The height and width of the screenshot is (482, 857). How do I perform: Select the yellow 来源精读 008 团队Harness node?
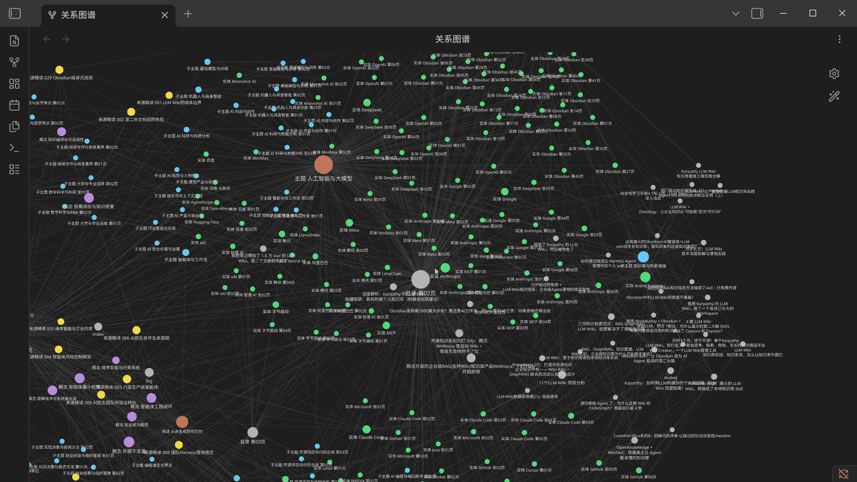[x=179, y=445]
